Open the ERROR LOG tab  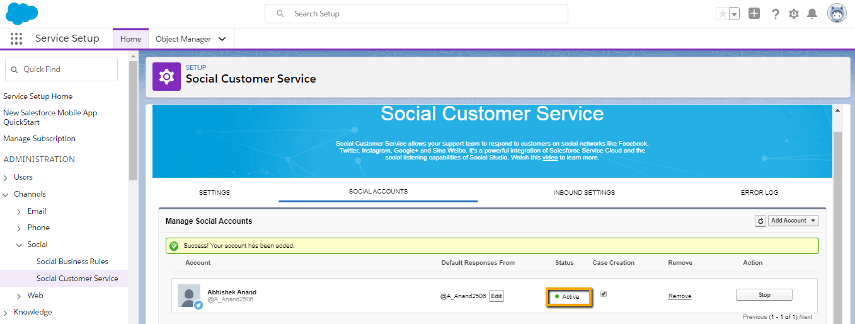[x=759, y=192]
